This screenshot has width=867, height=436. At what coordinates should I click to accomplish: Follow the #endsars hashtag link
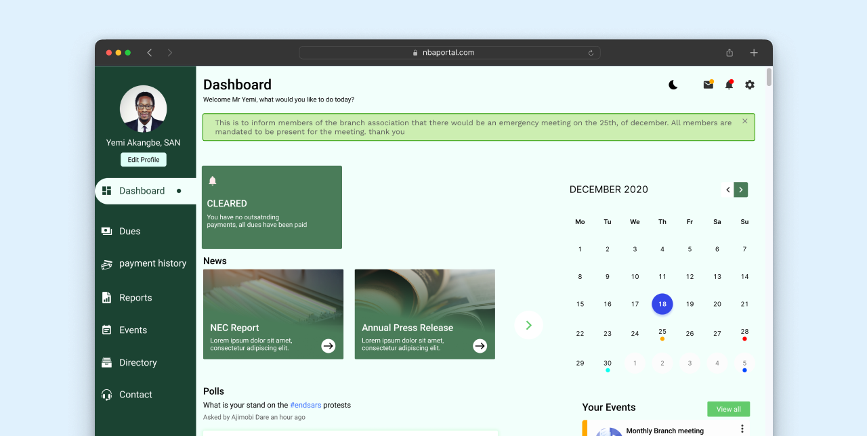click(x=305, y=405)
